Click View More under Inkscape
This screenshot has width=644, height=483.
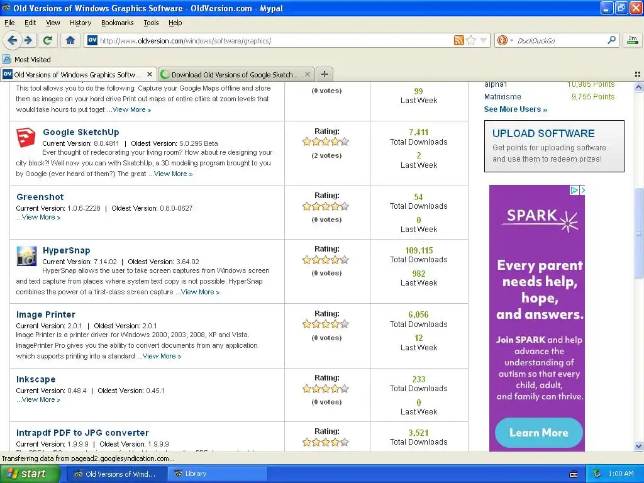pos(41,399)
